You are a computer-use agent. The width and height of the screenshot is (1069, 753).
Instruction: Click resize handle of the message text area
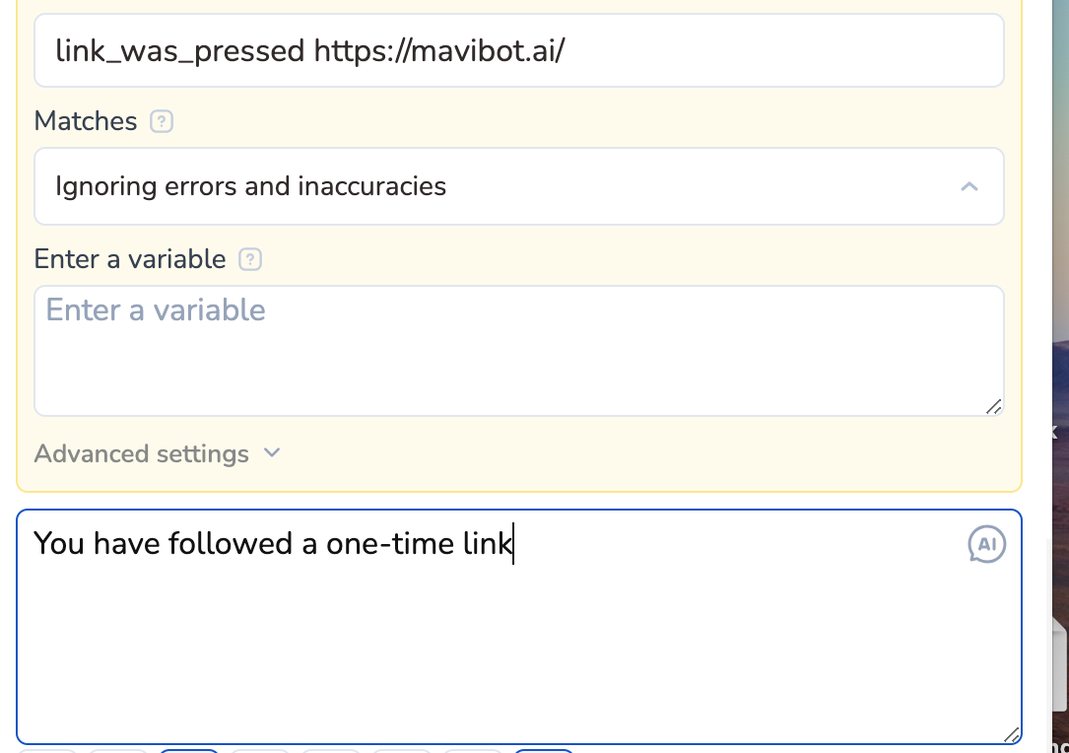click(x=1011, y=734)
